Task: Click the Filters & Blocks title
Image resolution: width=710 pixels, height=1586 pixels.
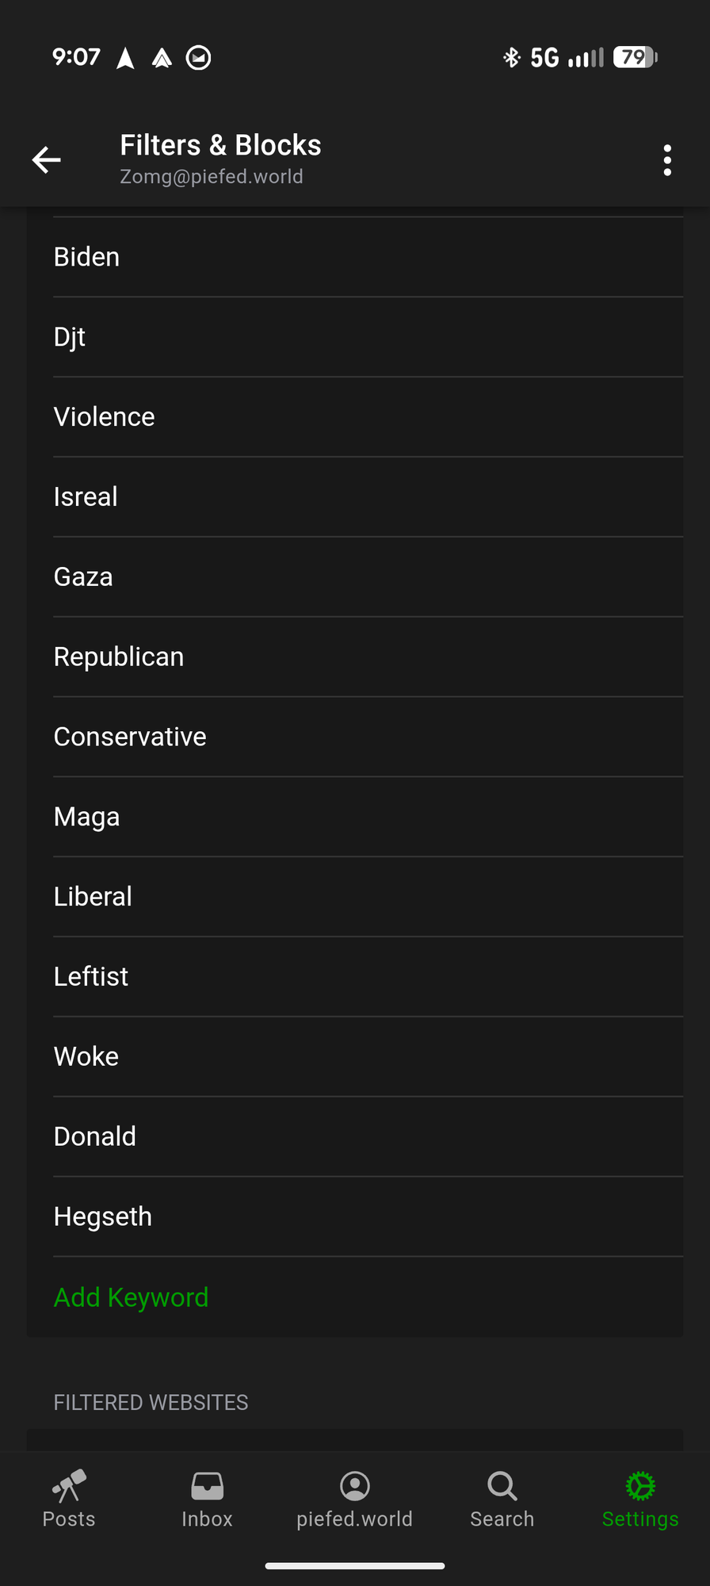Action: 220,145
